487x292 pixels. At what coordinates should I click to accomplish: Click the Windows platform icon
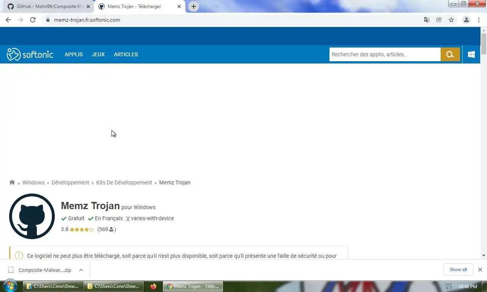click(x=471, y=54)
